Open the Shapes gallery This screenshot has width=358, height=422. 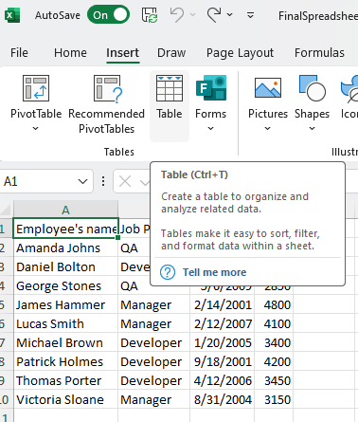pyautogui.click(x=312, y=103)
